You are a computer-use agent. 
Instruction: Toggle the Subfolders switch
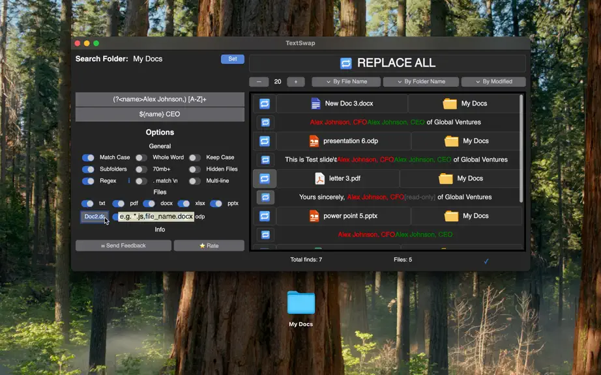88,169
